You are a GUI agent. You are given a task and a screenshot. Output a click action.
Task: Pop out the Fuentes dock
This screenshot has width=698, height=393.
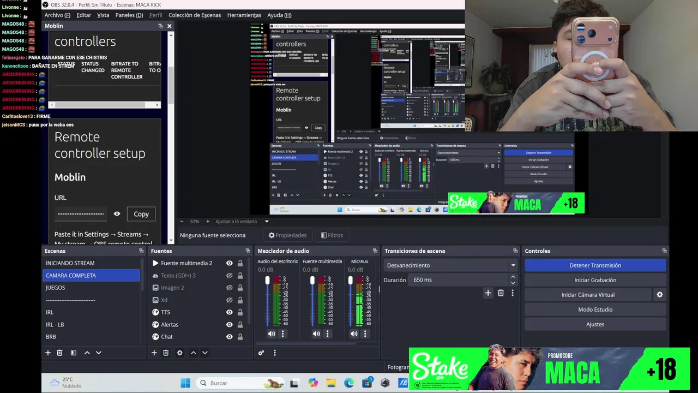click(x=247, y=251)
